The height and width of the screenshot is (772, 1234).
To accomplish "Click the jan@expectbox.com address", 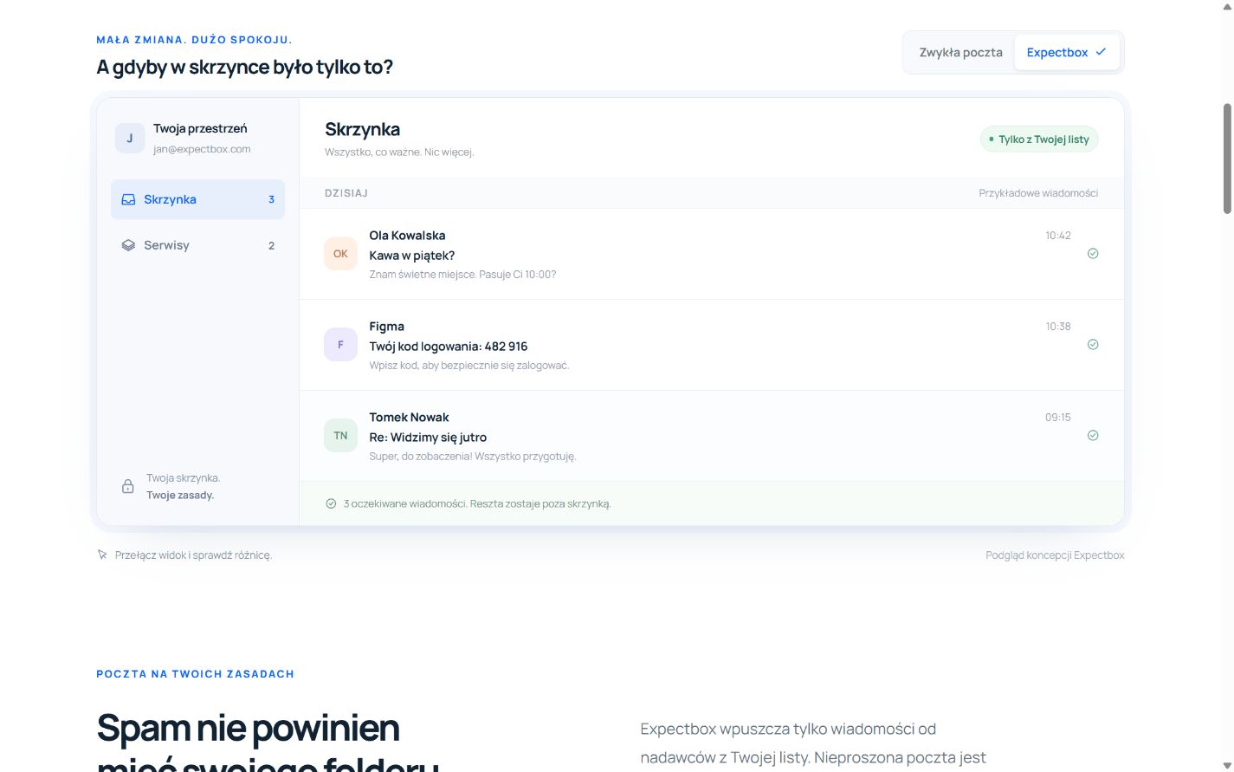I will click(x=202, y=149).
